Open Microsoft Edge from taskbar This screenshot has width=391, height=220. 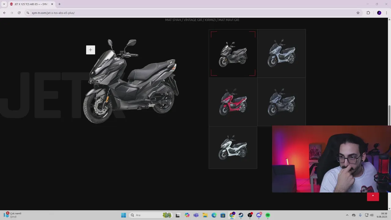[214, 215]
